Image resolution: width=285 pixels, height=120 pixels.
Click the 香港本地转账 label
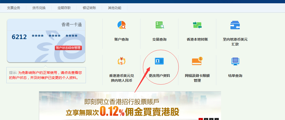[197, 39]
